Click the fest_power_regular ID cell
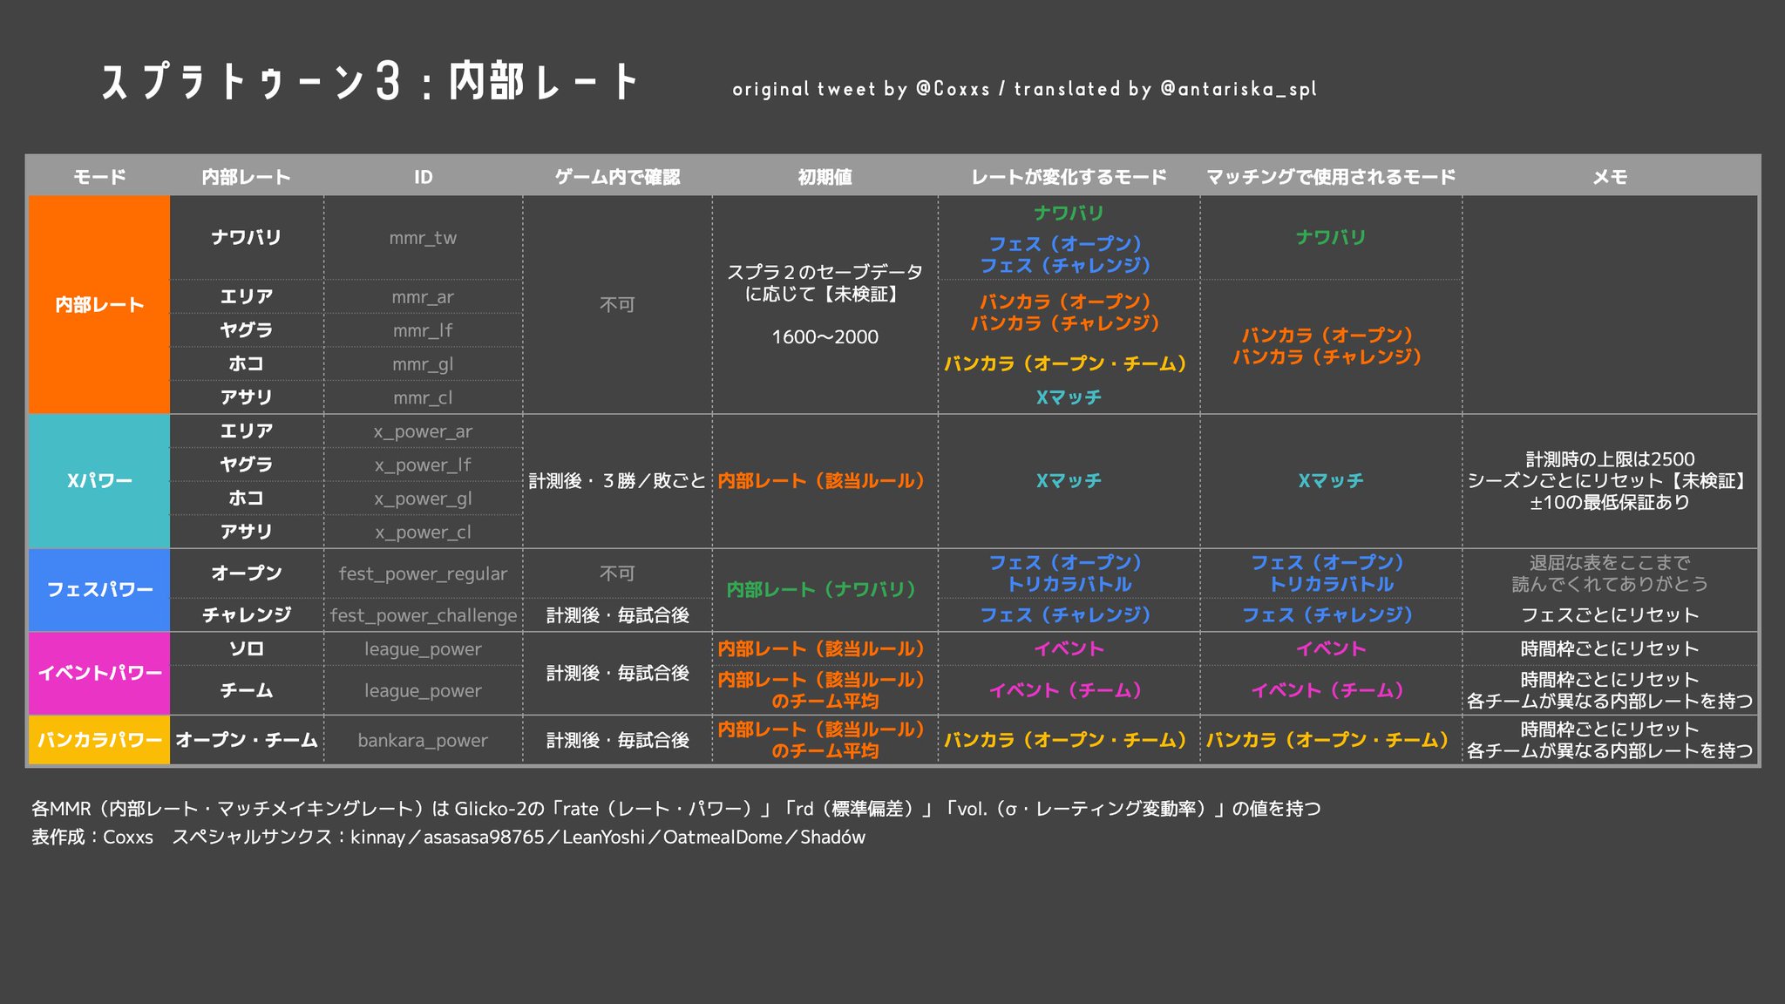The height and width of the screenshot is (1004, 1785). (x=423, y=573)
